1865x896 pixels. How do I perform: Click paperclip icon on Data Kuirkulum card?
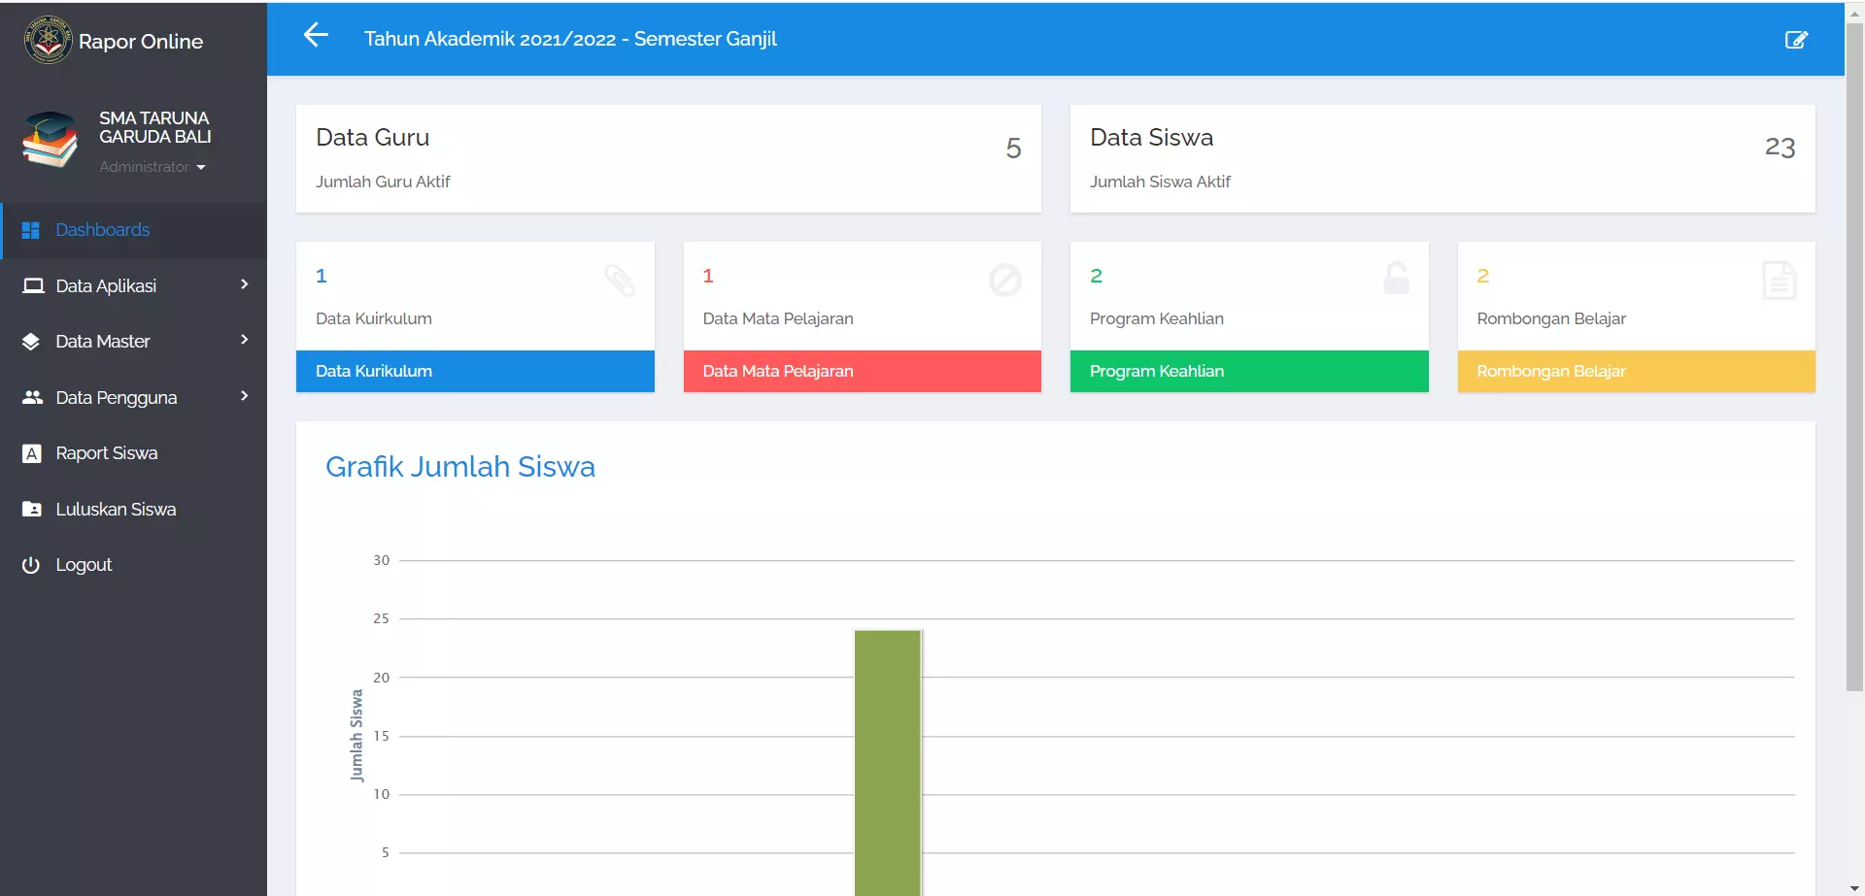[x=620, y=281]
